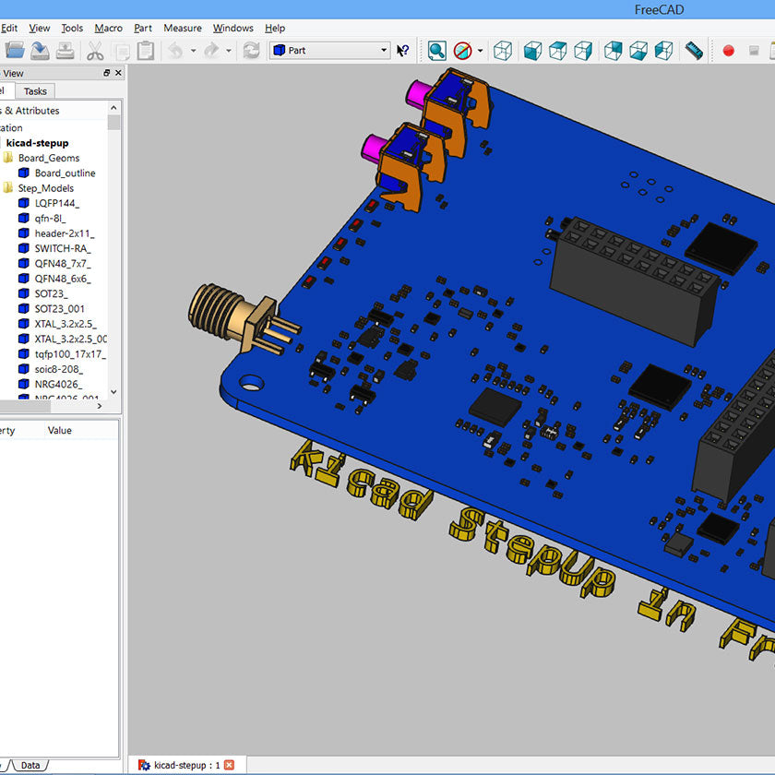Switch to the Tasks tab
This screenshot has height=775, width=775.
point(35,90)
